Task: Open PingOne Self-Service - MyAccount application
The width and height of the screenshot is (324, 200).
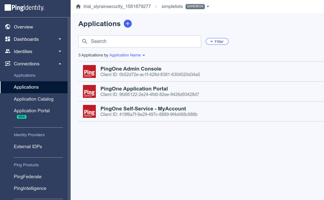Action: point(143,109)
